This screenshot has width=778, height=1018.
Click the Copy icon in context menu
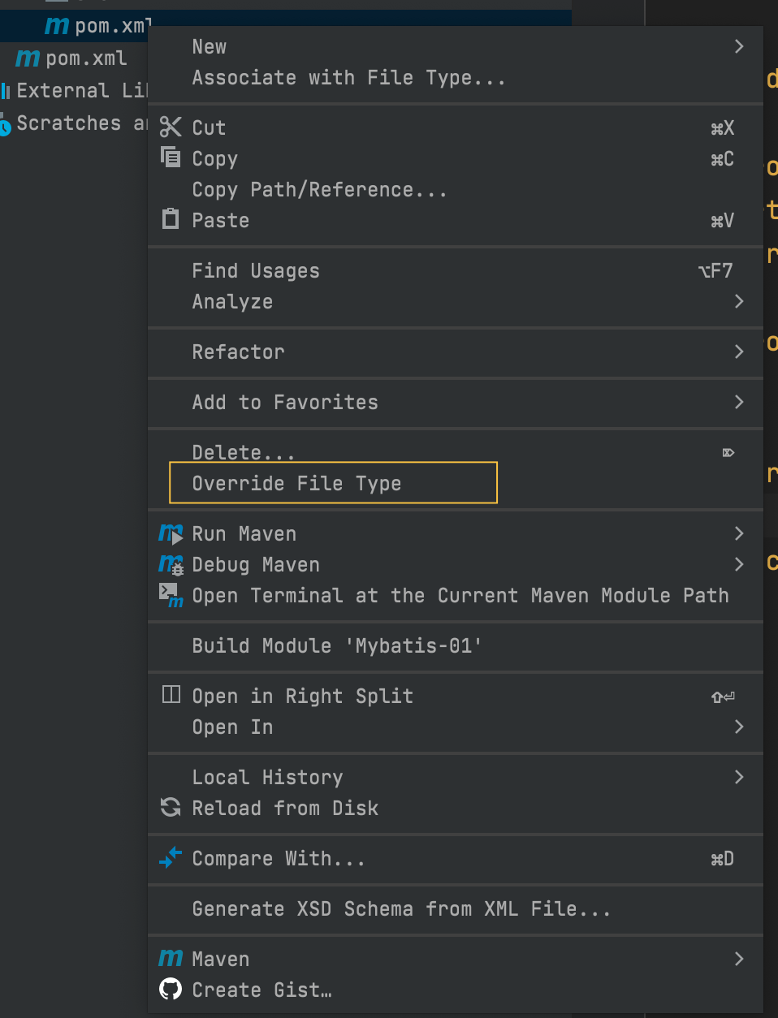[171, 157]
